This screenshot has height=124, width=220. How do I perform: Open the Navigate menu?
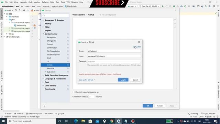[23, 2]
